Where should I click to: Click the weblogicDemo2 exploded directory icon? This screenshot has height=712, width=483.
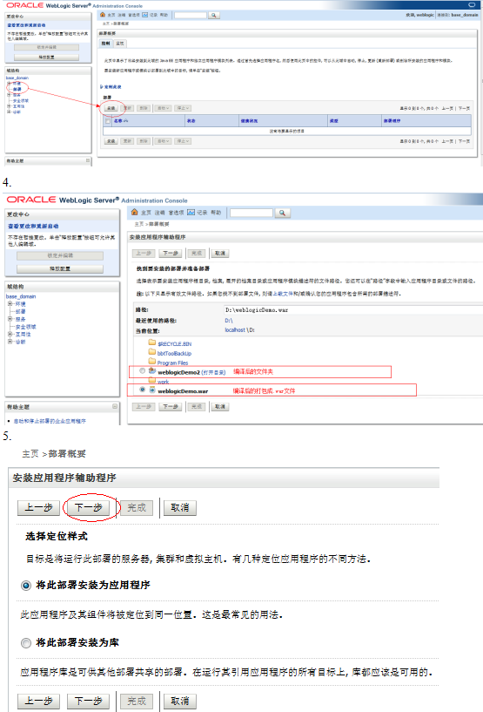(152, 371)
